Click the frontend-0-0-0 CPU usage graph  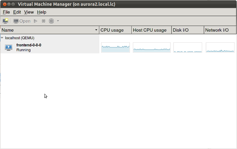point(115,47)
